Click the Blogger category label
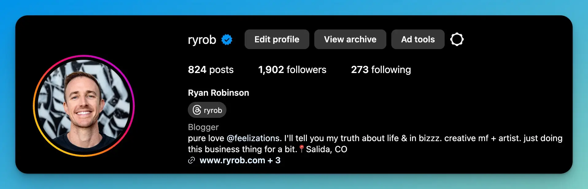Screen dimensions: 588x189 (203, 127)
